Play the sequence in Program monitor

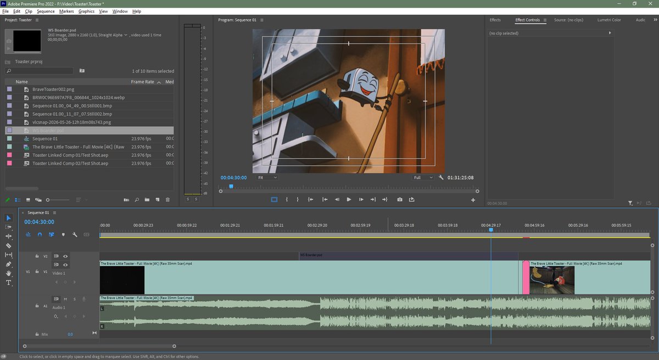click(x=349, y=200)
